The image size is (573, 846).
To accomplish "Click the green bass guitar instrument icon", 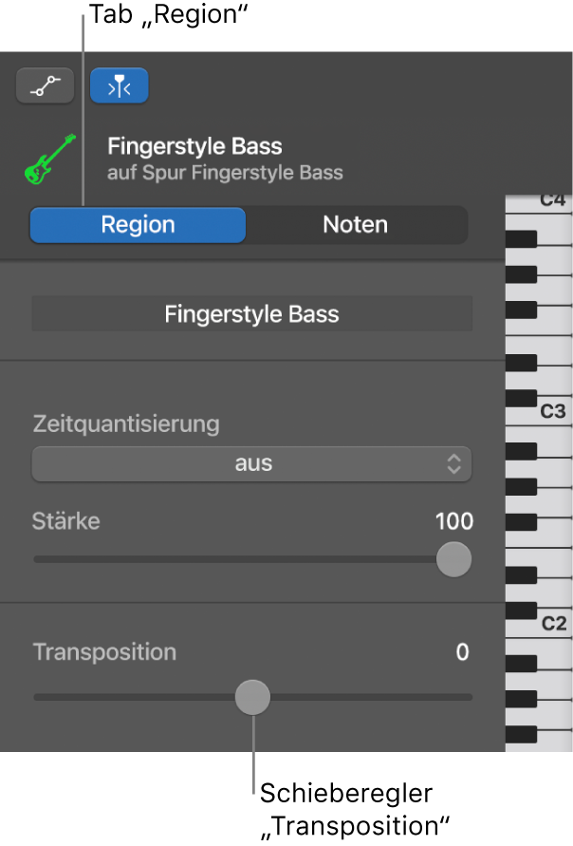I will pyautogui.click(x=50, y=157).
